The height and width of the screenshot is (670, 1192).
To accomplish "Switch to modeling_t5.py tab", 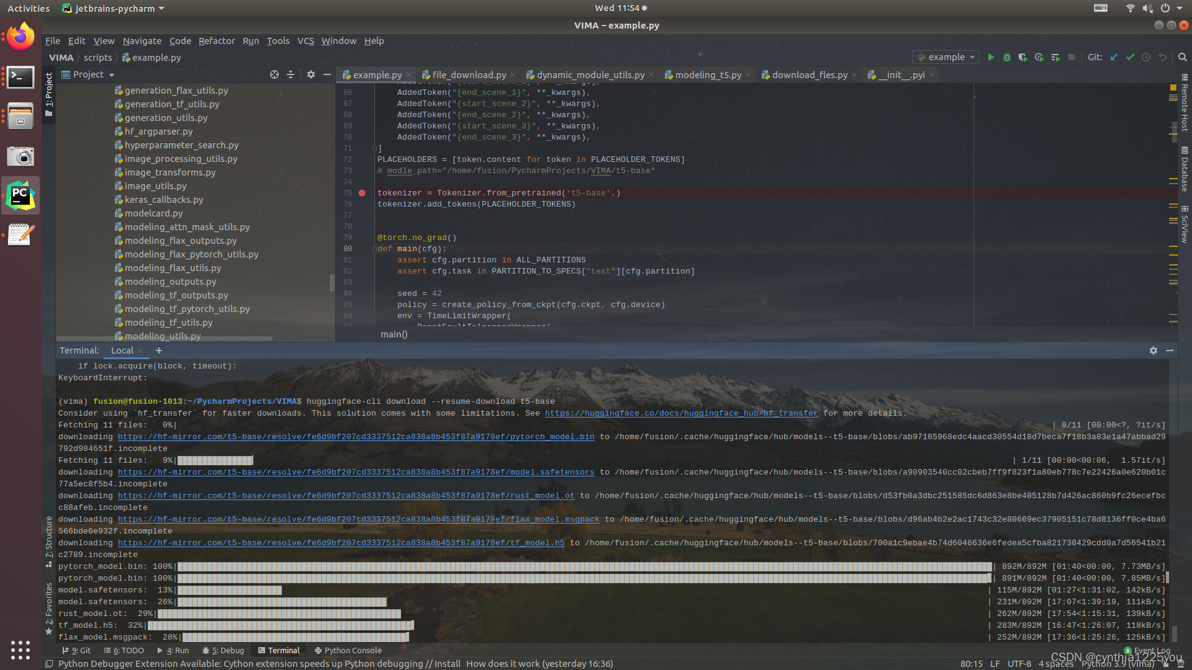I will pyautogui.click(x=708, y=74).
